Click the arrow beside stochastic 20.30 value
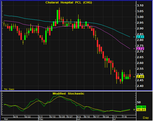Viewport: 153px width, 121px height. click(x=134, y=109)
